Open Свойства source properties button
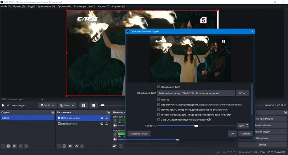The width and height of the screenshot is (288, 155). tap(48, 105)
